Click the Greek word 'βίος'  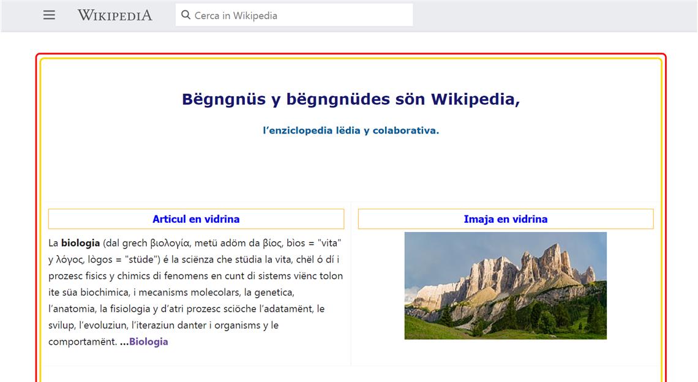[x=274, y=243]
